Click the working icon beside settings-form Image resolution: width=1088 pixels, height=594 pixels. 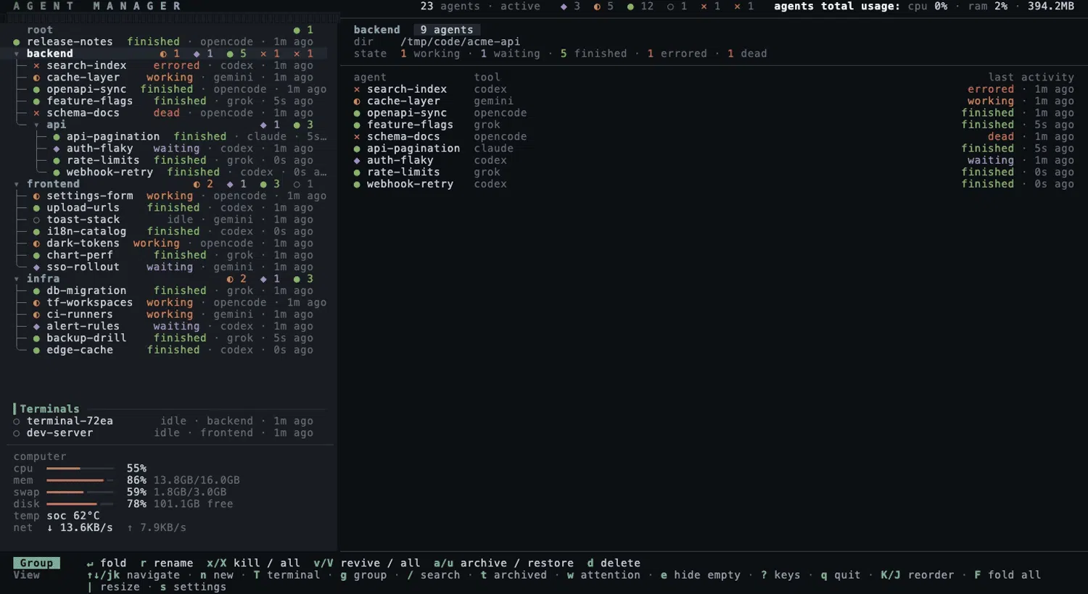[x=36, y=196]
